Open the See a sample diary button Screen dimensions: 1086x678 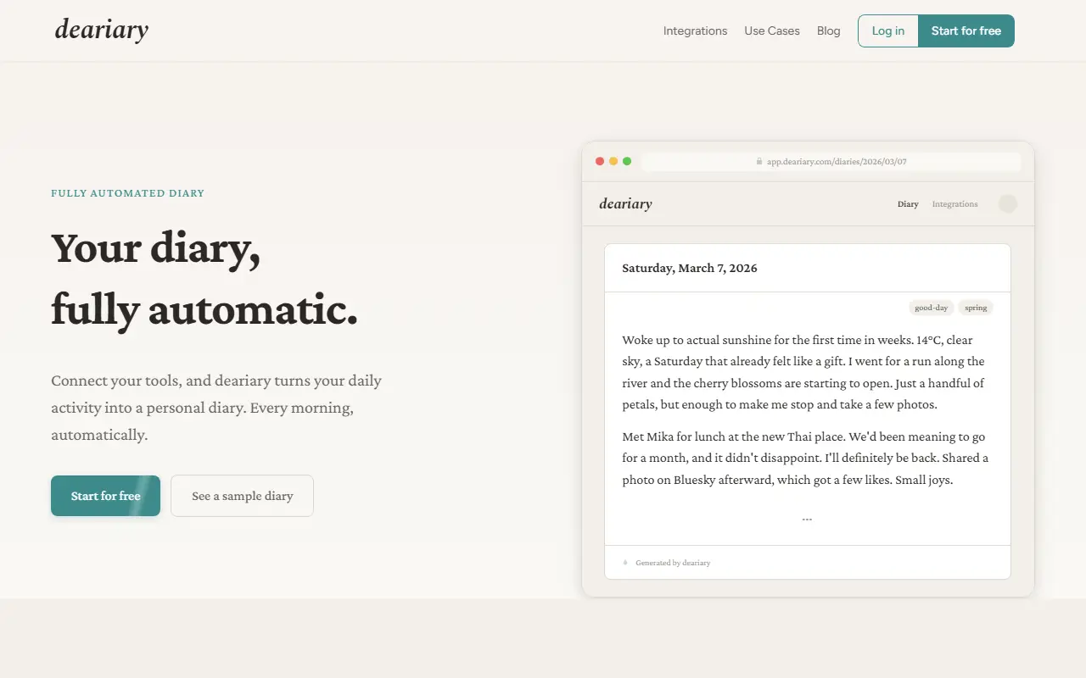[242, 496]
